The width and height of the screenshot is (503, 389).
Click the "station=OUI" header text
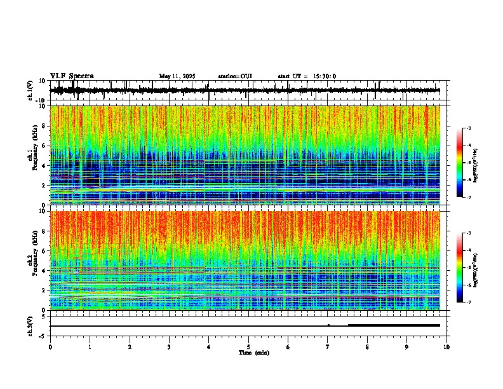(235, 76)
